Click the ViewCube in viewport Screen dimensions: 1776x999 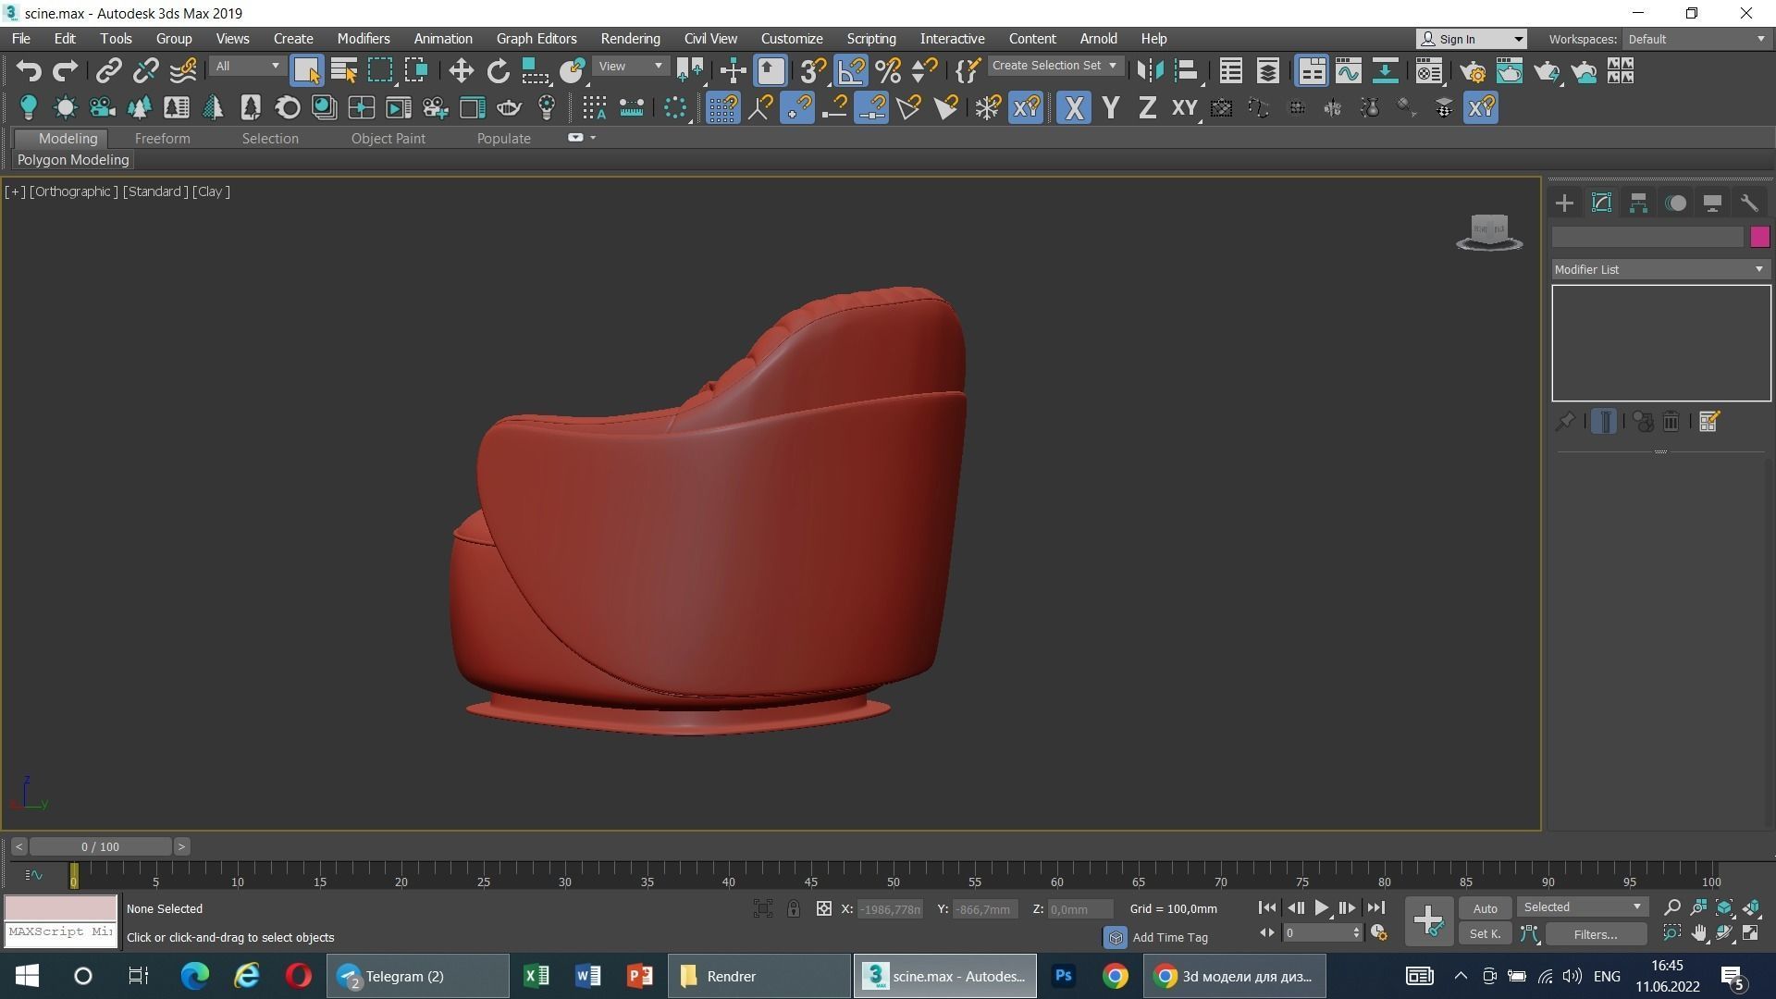pyautogui.click(x=1489, y=231)
